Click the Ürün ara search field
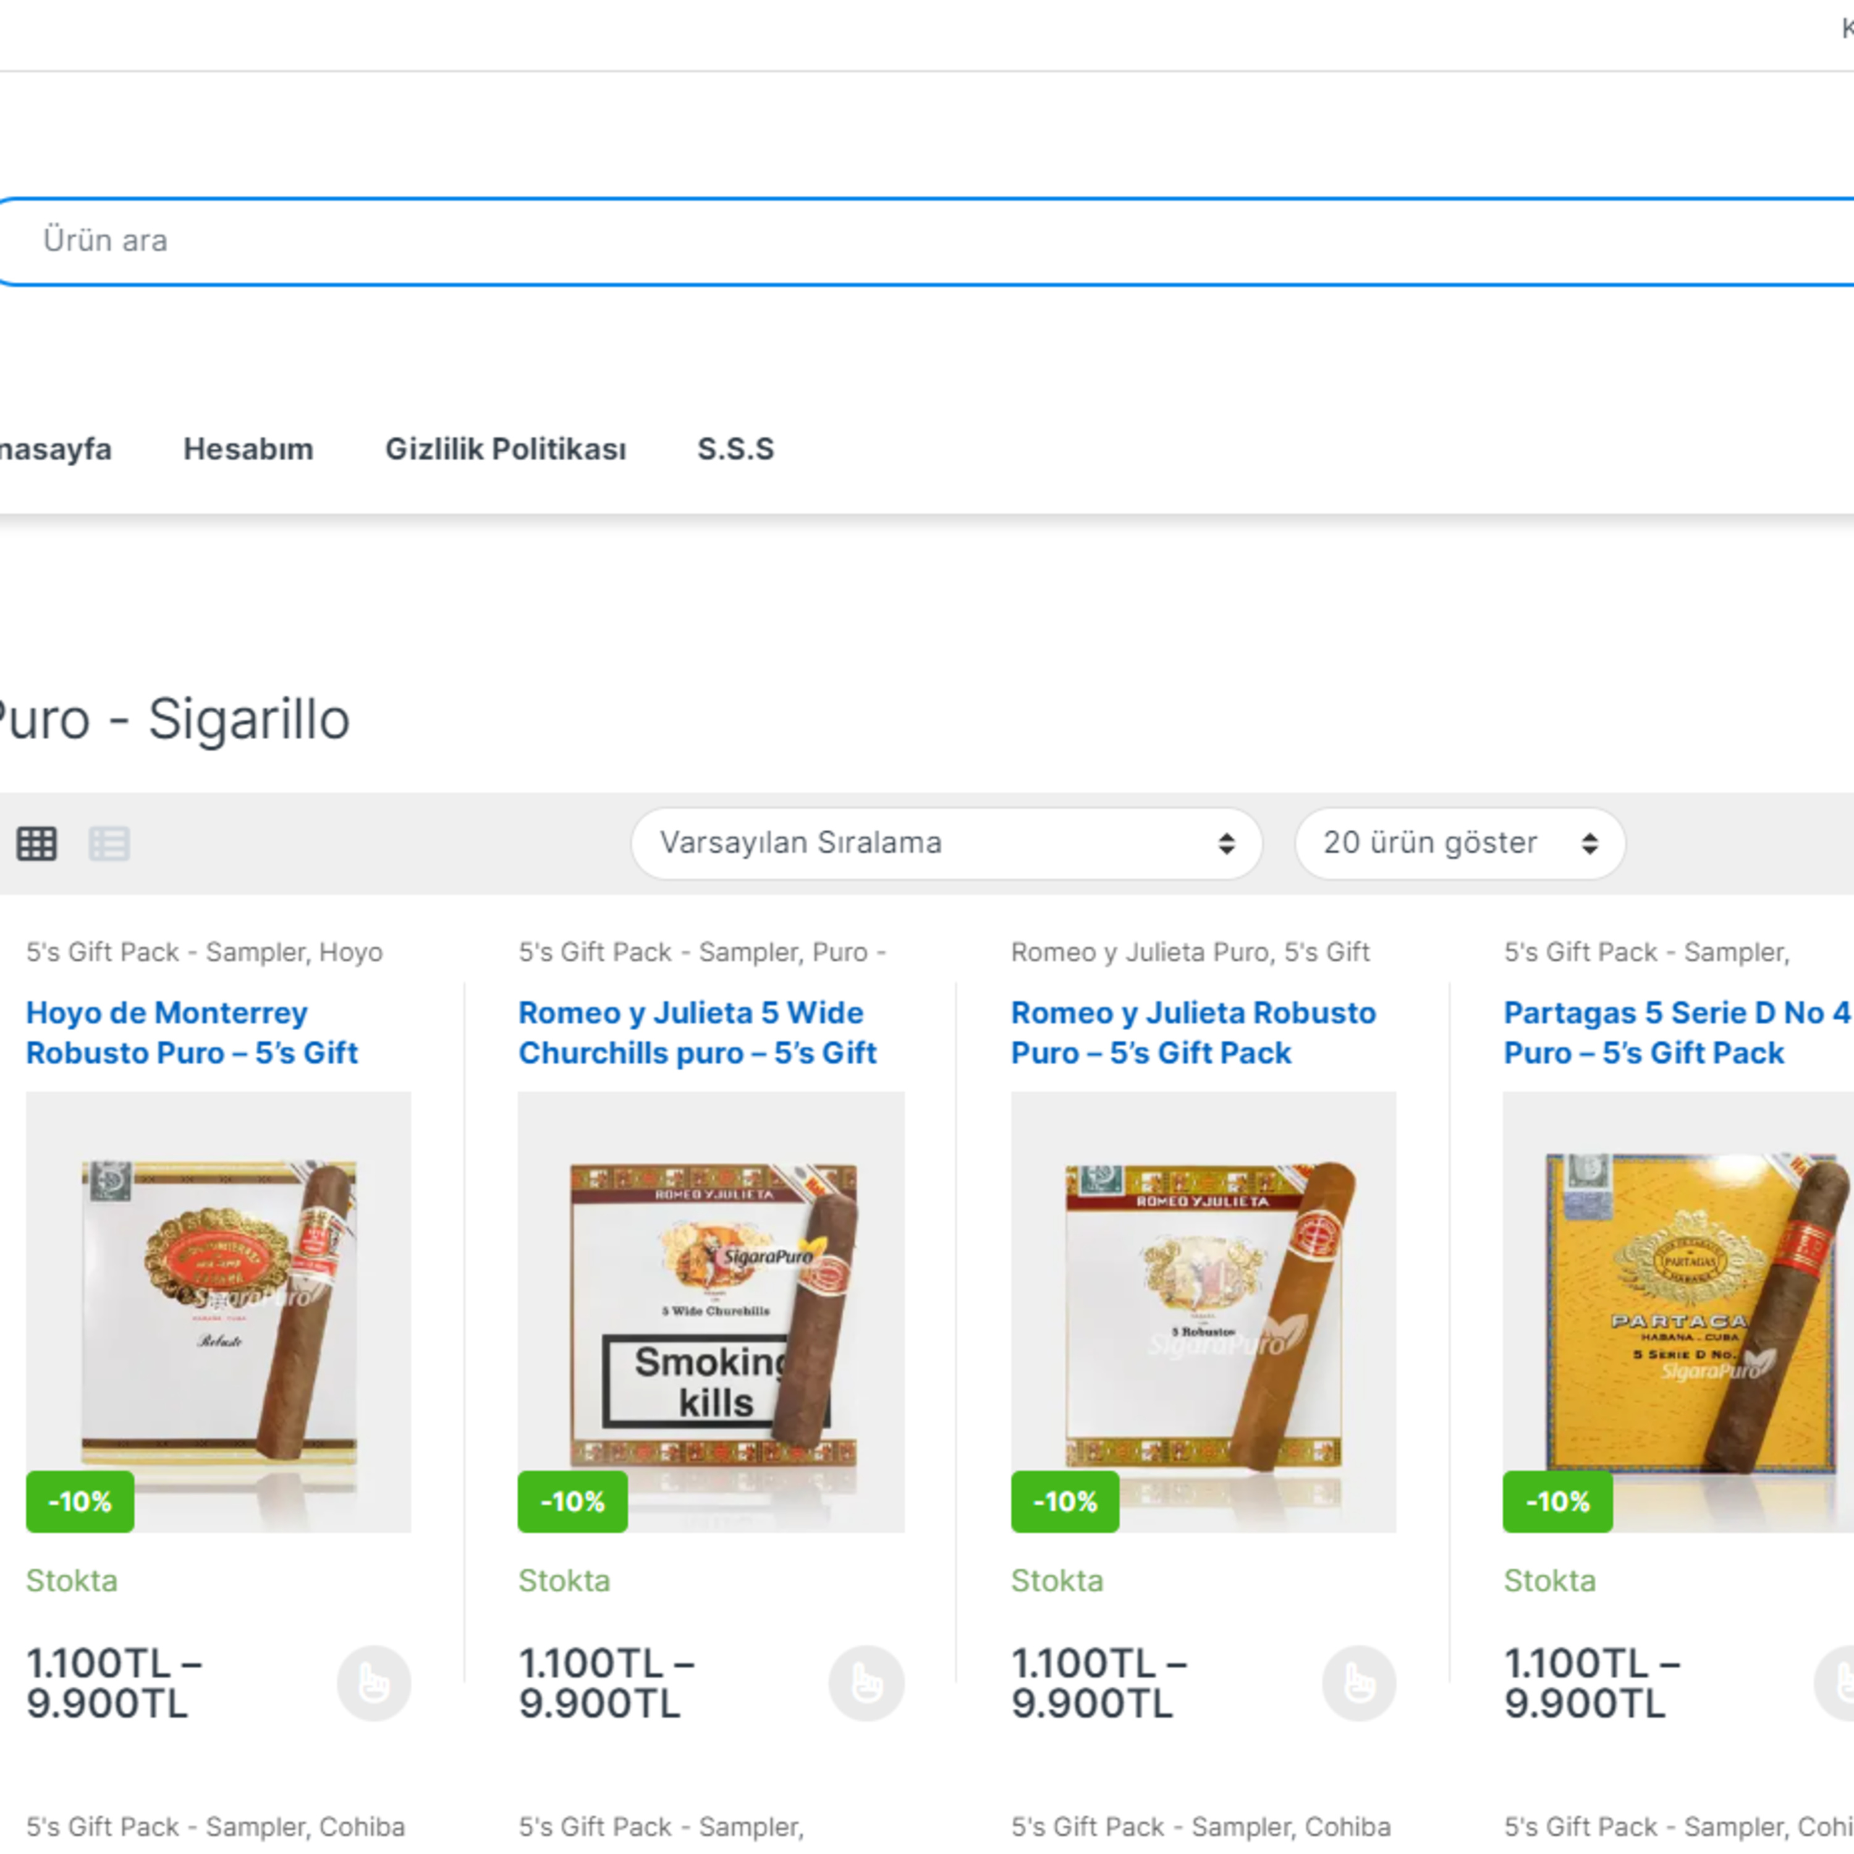The height and width of the screenshot is (1854, 1854). (927, 241)
